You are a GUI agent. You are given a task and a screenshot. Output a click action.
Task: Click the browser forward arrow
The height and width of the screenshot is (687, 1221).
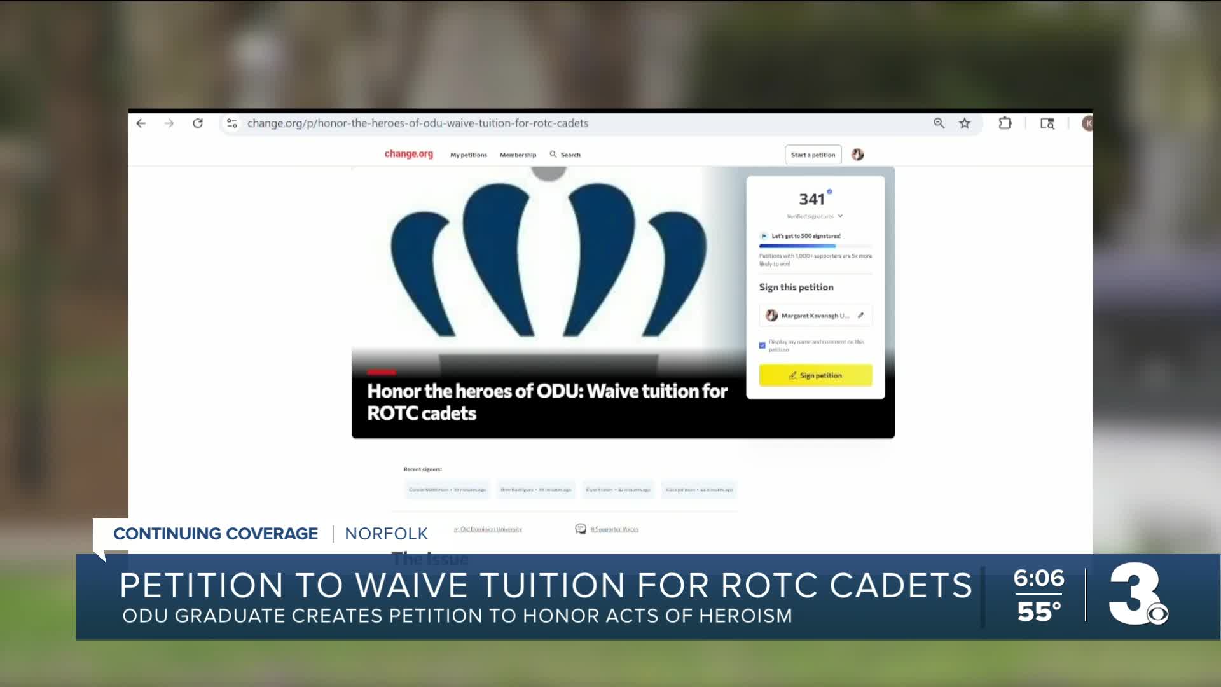coord(169,123)
